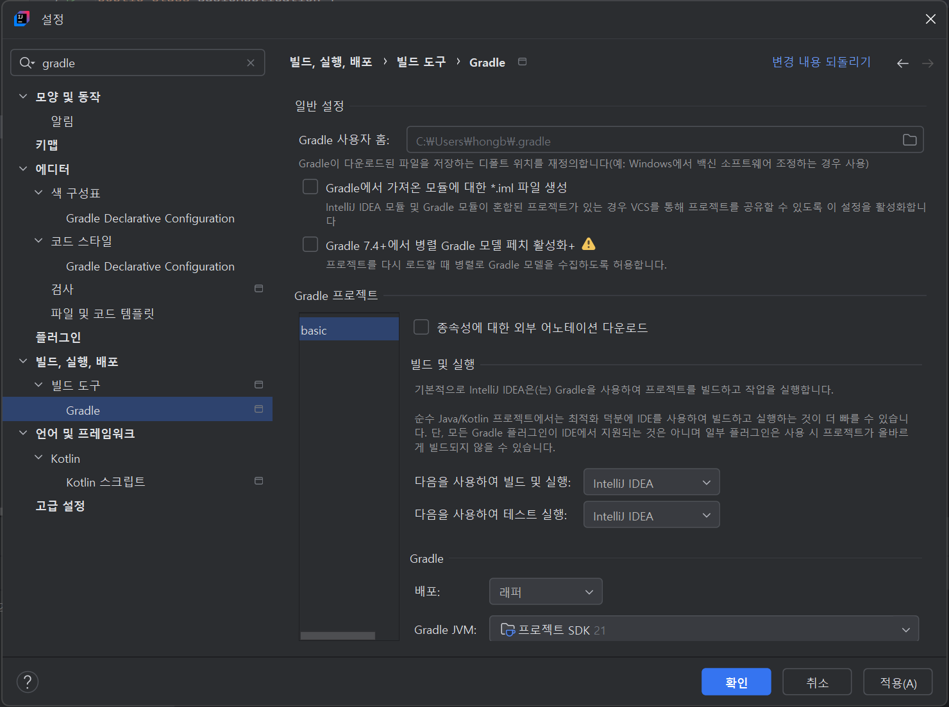Enable *.iml file generation for Gradle modules

pos(310,187)
